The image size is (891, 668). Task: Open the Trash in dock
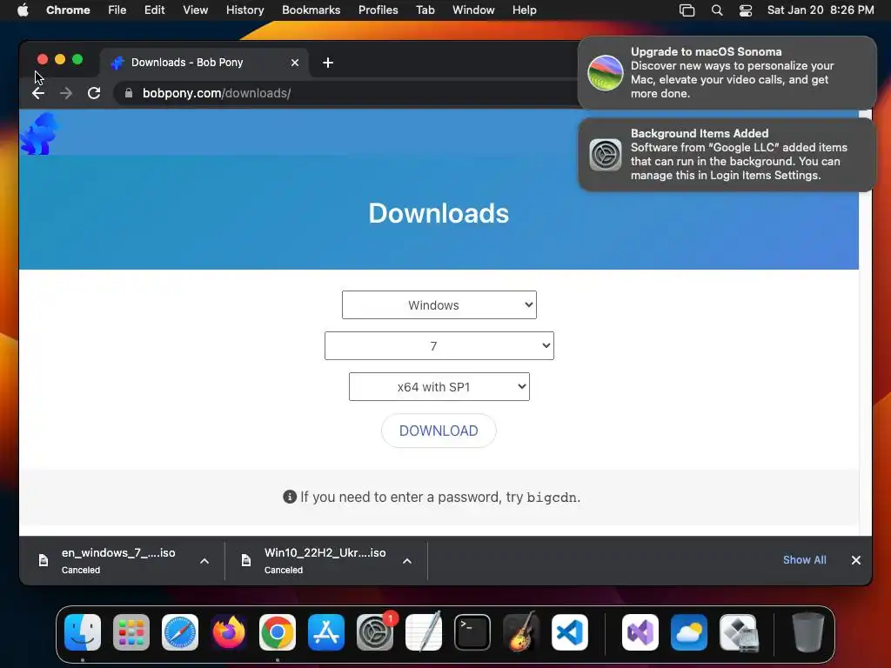[808, 632]
